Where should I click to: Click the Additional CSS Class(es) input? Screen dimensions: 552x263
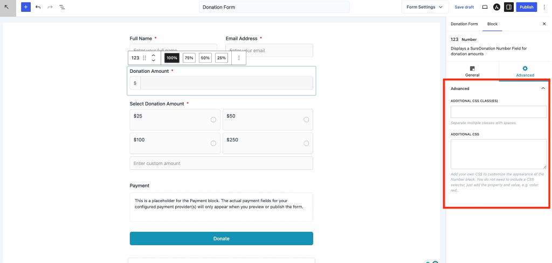(x=499, y=112)
